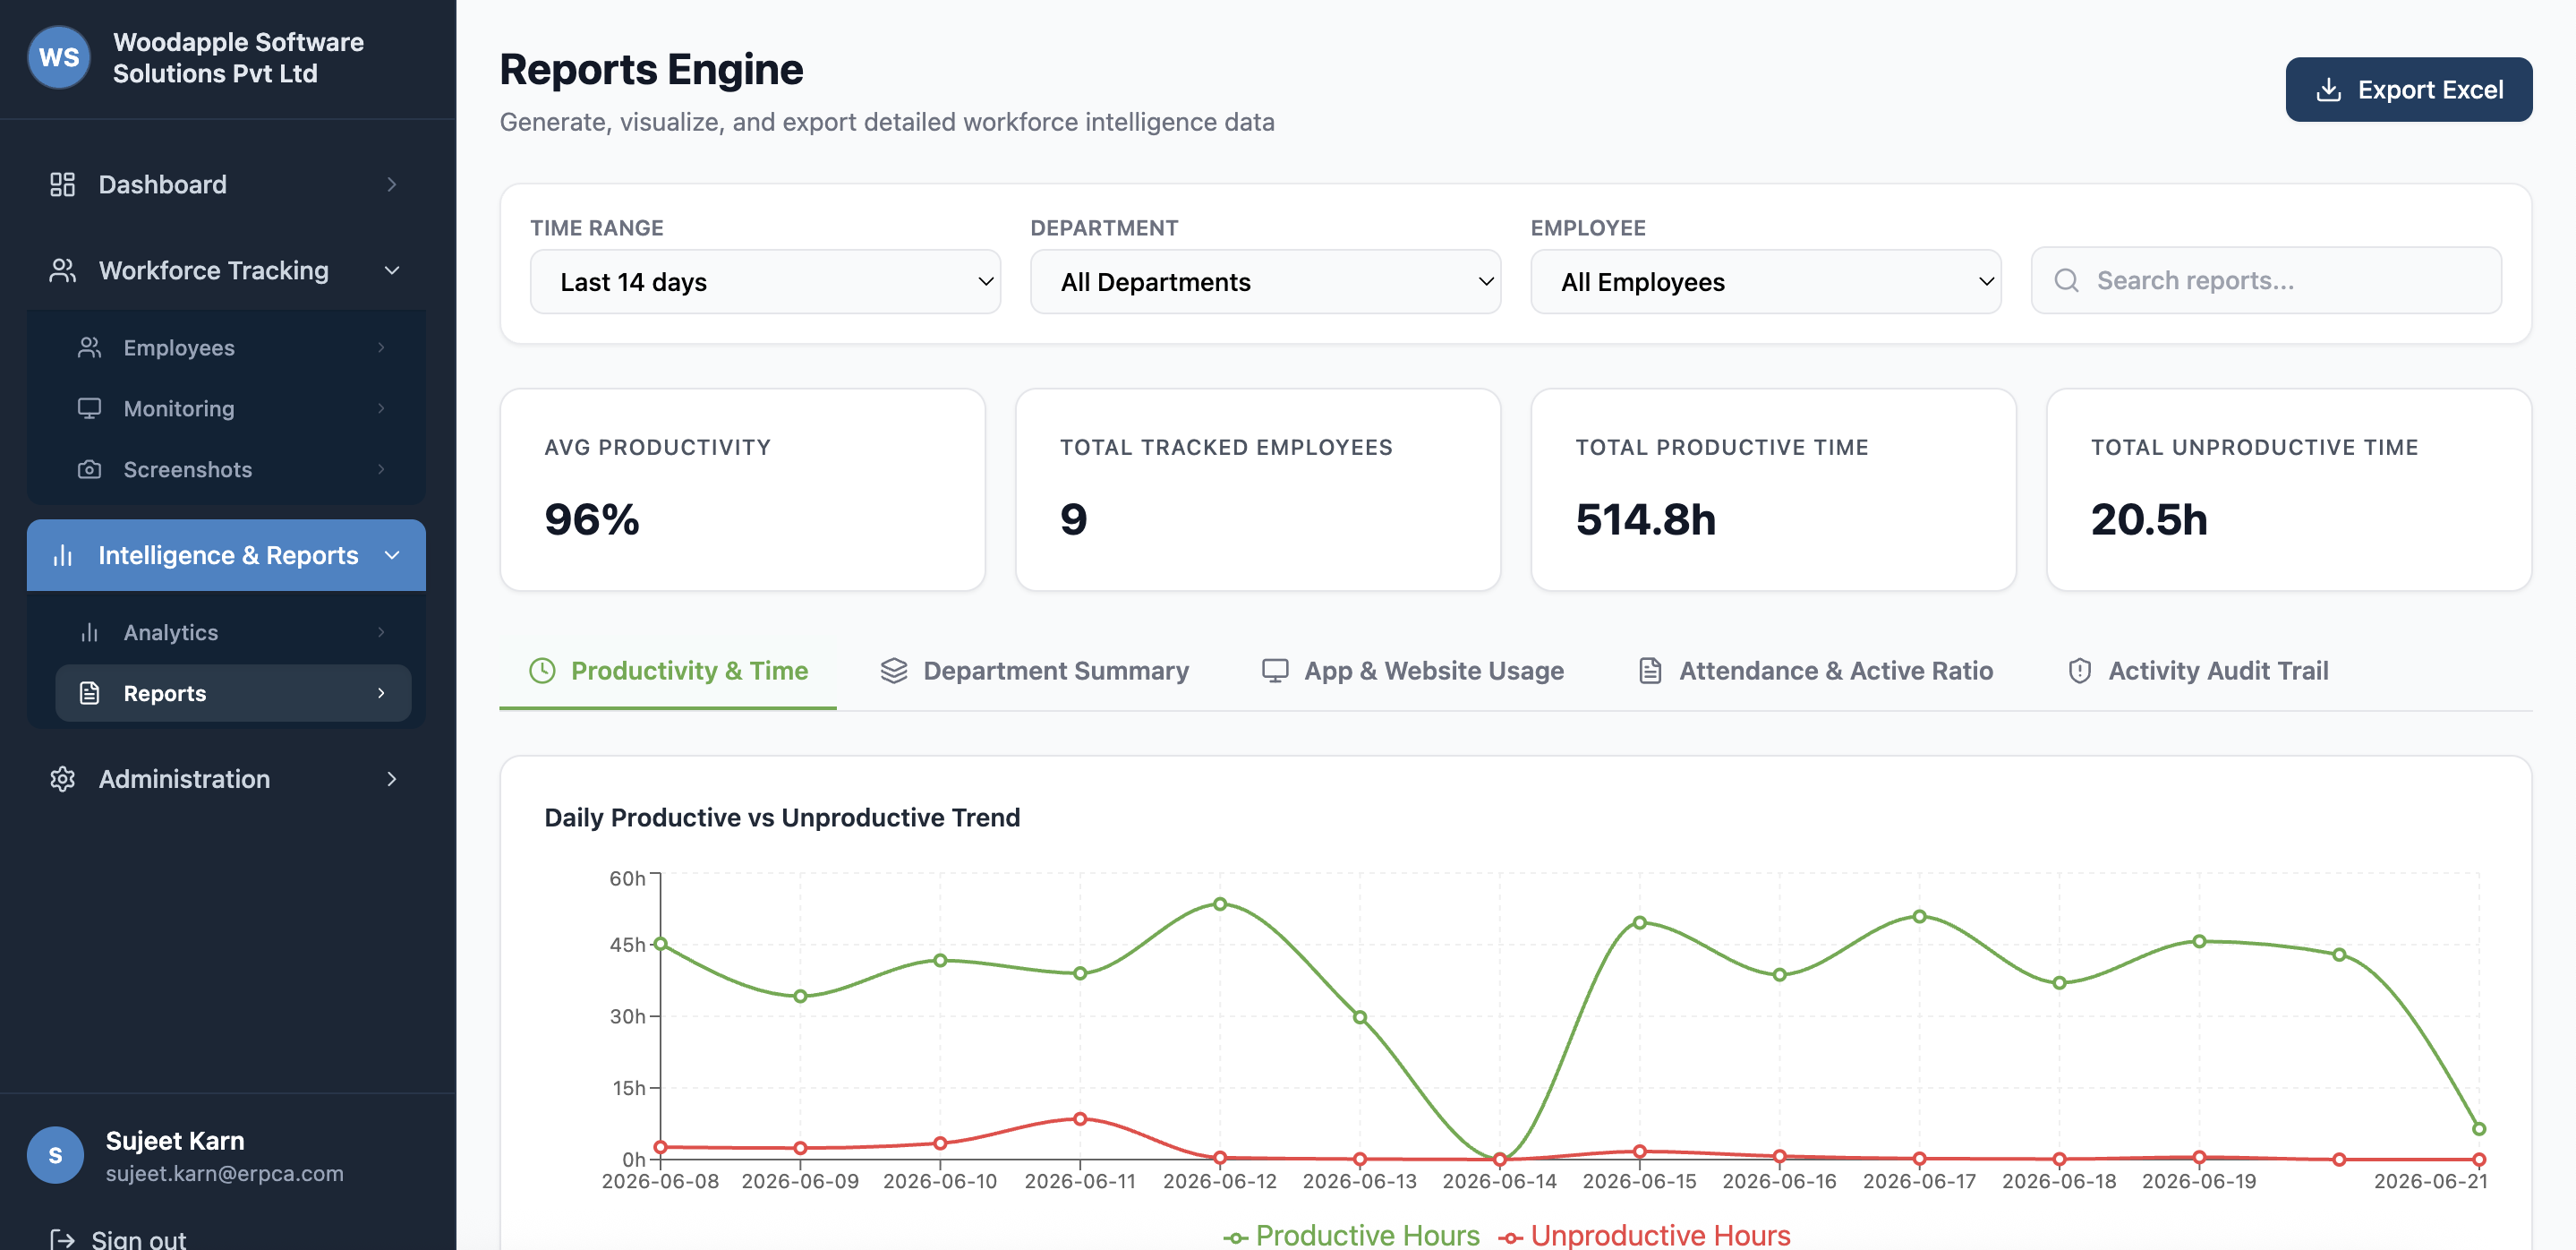Click the layers icon on Department Summary
2576x1250 pixels.
tap(893, 670)
